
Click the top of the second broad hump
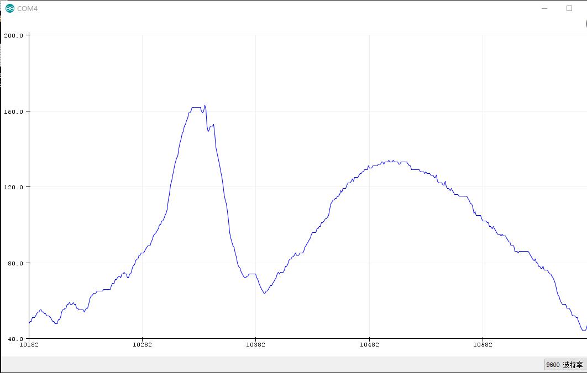coord(389,161)
